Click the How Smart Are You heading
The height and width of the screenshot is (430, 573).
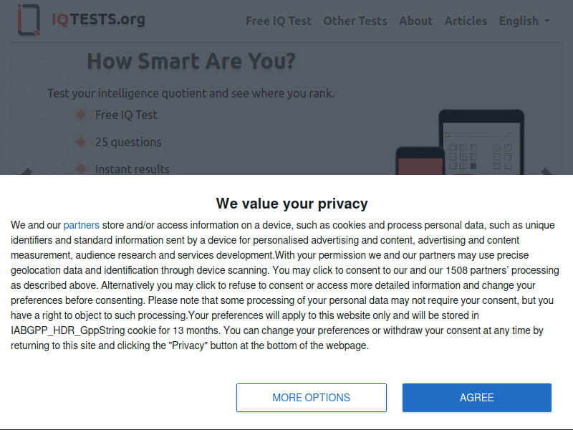tap(191, 61)
